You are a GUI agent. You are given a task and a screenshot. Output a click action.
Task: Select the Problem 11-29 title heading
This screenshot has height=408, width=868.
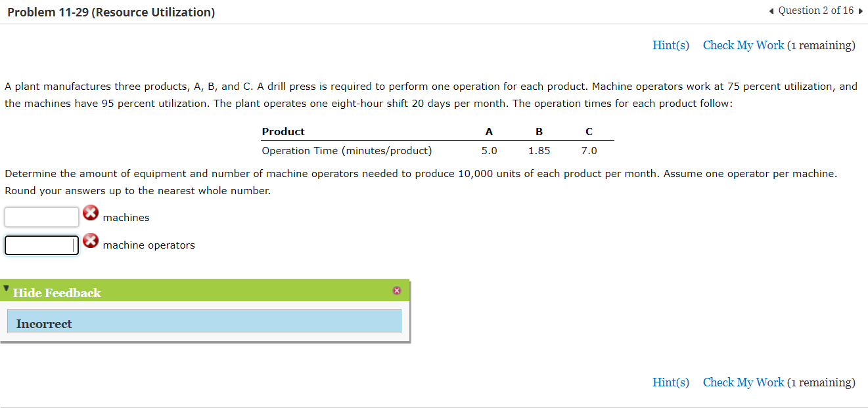click(110, 11)
